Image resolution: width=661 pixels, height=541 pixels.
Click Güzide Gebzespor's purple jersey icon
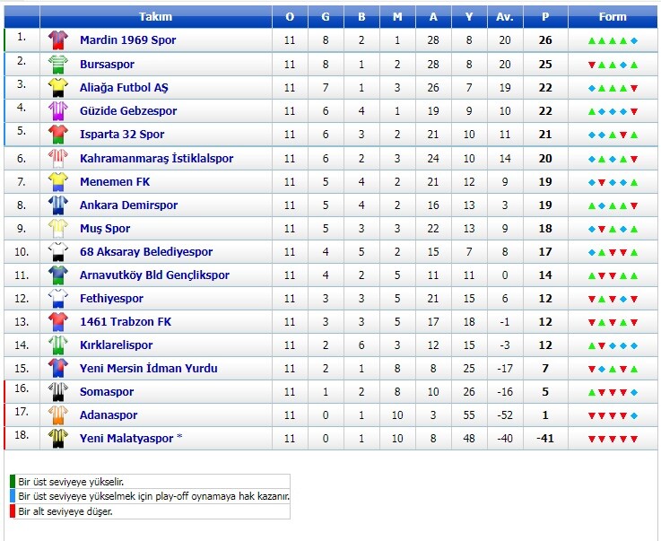57,110
